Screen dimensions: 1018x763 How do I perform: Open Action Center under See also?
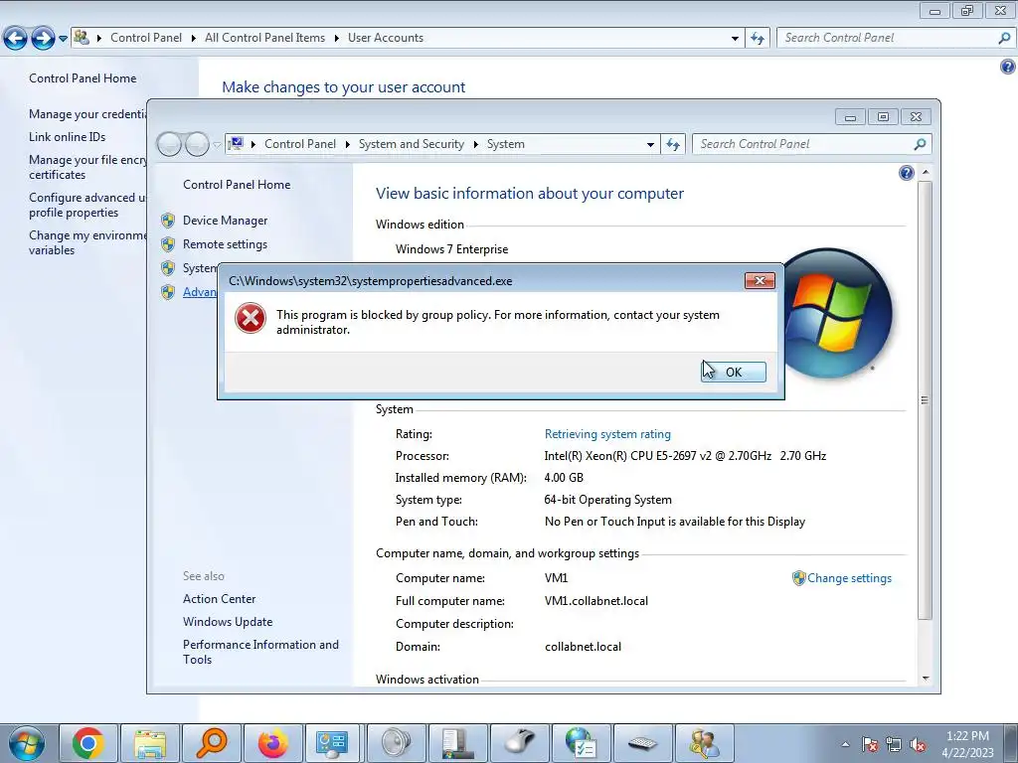219,599
